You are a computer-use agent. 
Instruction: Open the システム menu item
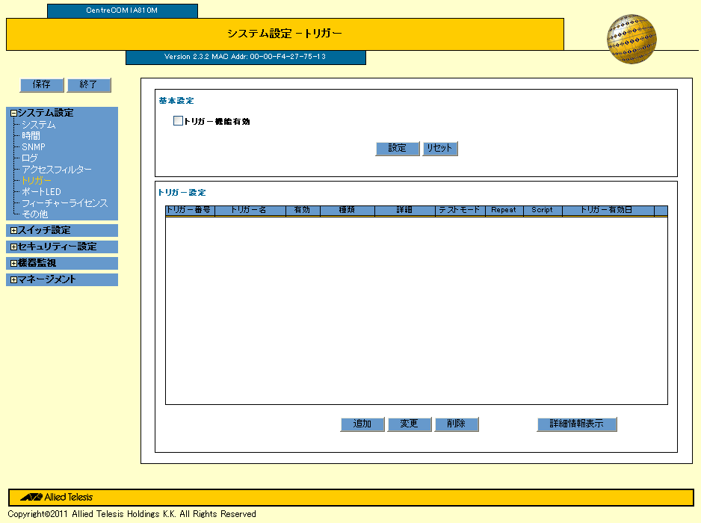pyautogui.click(x=38, y=125)
